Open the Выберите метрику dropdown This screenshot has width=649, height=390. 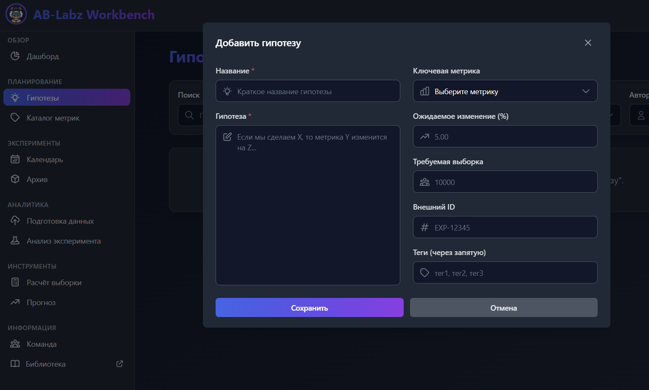[505, 91]
